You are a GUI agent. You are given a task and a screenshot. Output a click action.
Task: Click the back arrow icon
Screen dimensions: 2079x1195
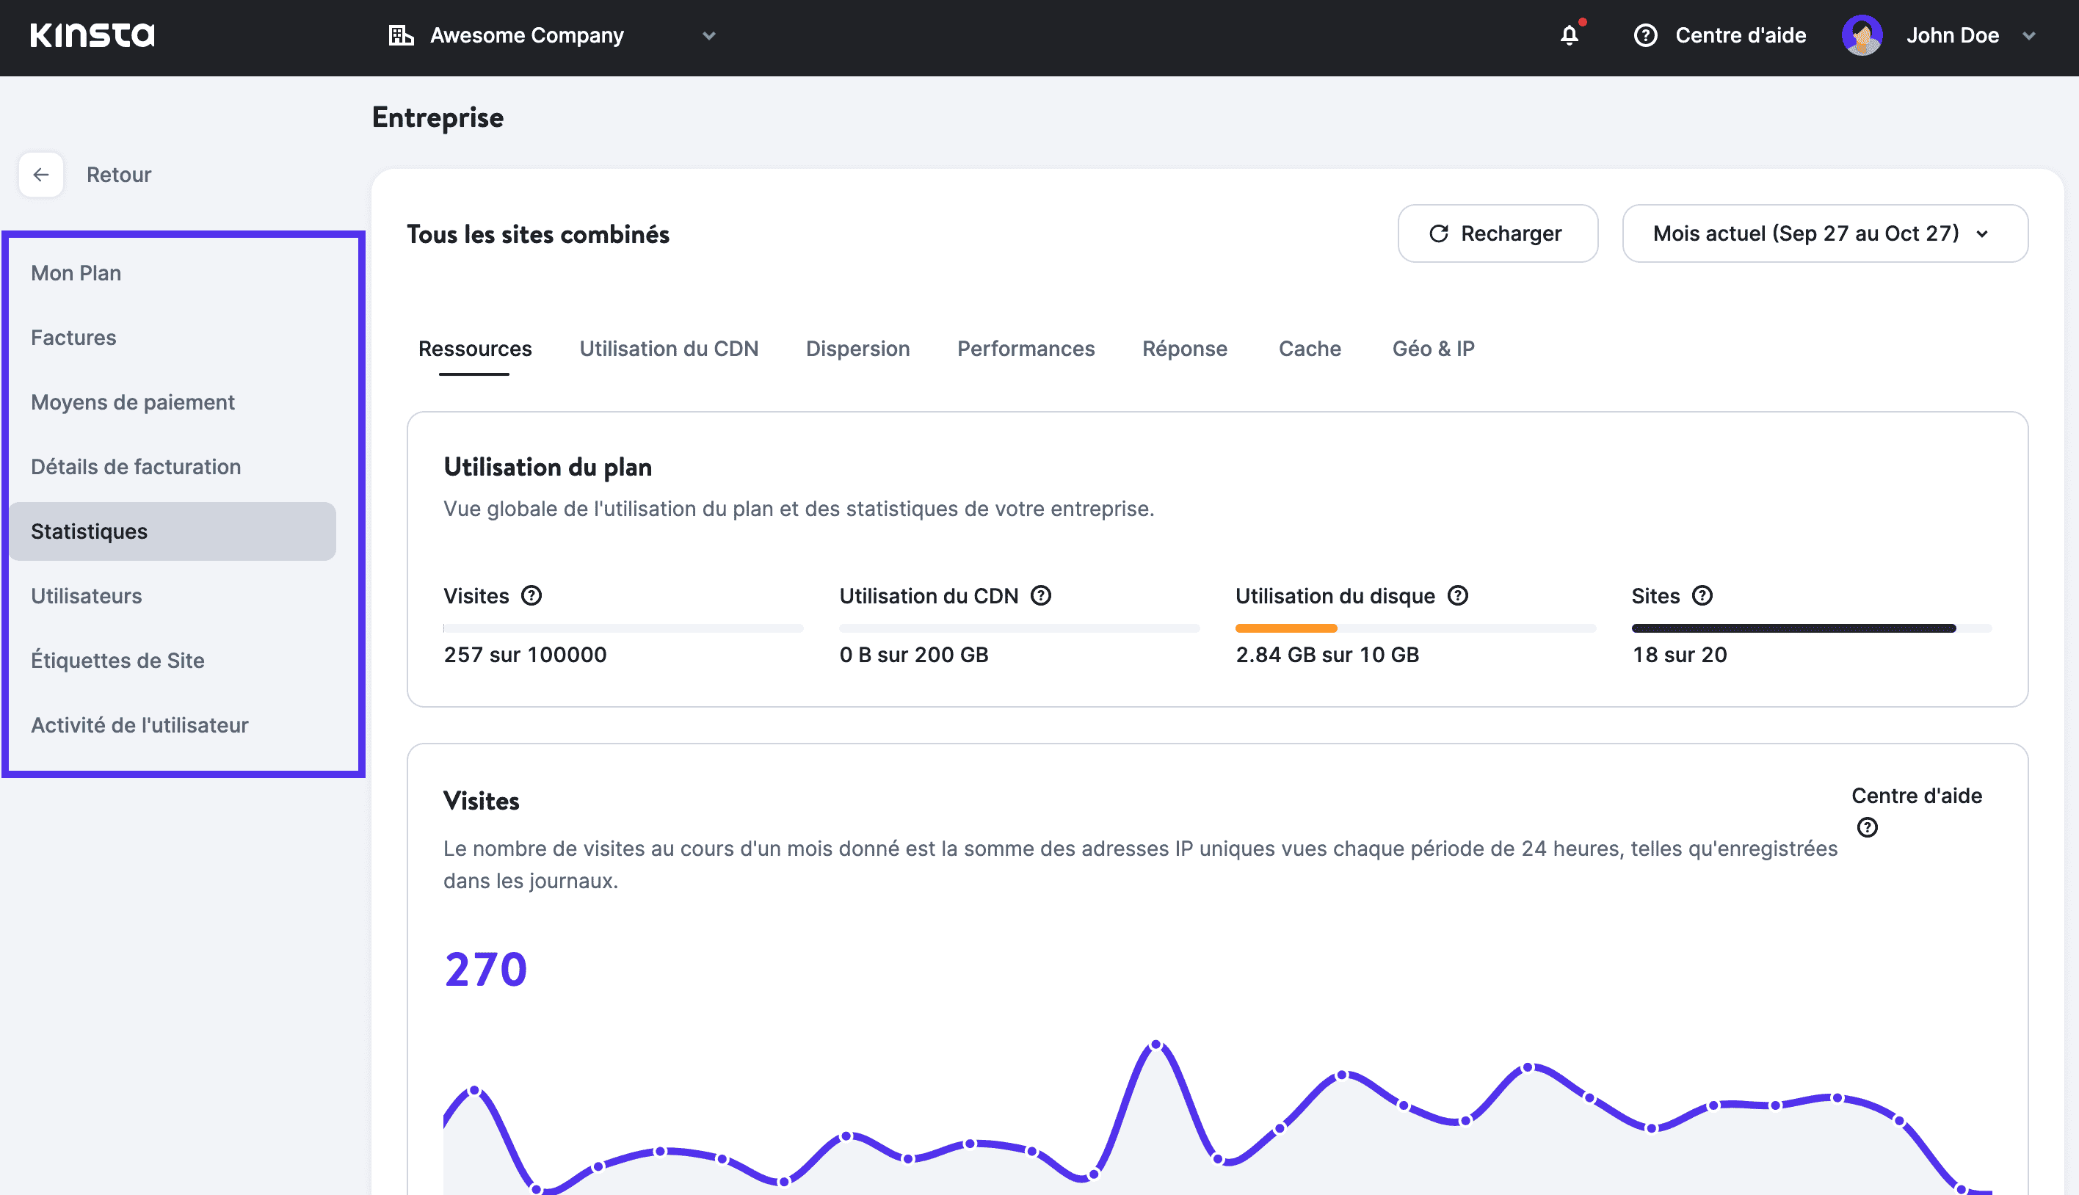(41, 175)
